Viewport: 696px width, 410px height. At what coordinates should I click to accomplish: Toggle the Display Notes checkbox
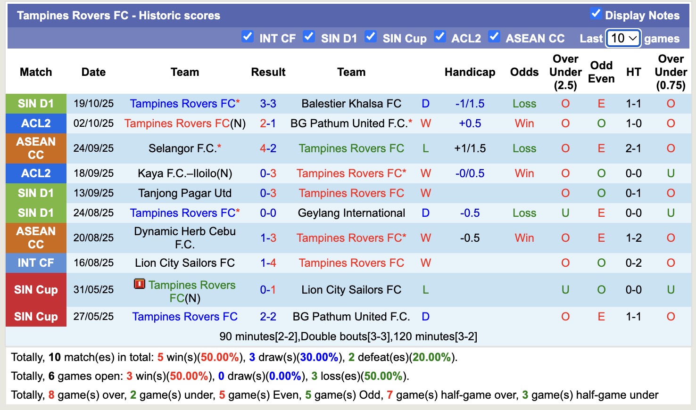(x=596, y=14)
